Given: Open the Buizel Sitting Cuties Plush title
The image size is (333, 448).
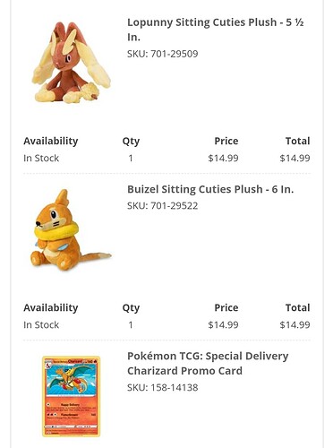Looking at the screenshot, I should click(210, 189).
